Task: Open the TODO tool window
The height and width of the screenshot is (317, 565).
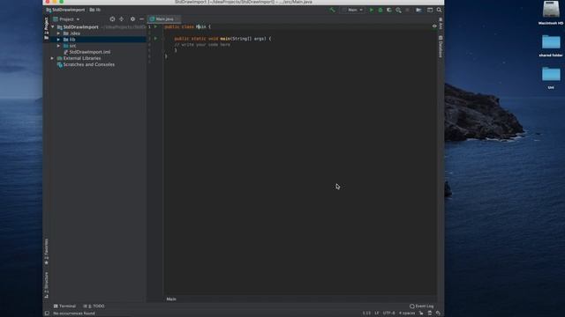Action: tap(94, 306)
